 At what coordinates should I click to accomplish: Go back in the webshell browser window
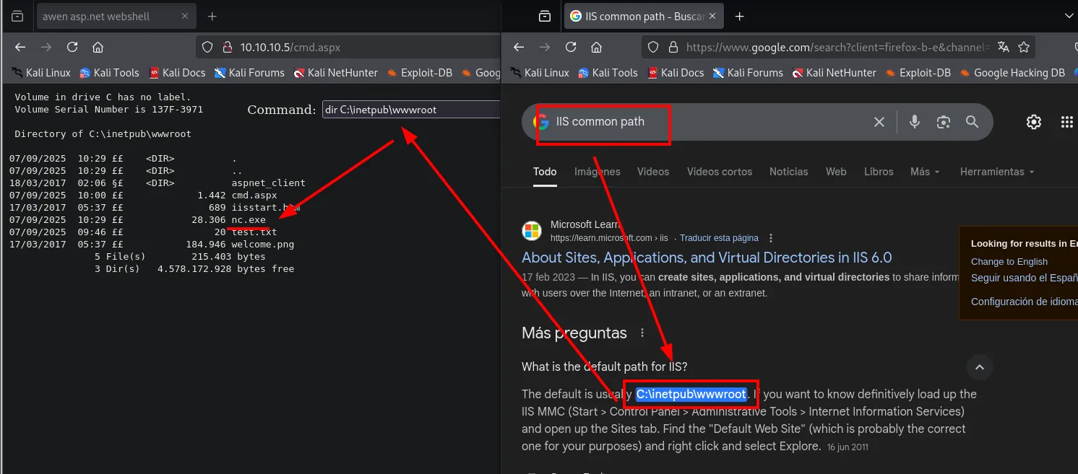click(20, 47)
